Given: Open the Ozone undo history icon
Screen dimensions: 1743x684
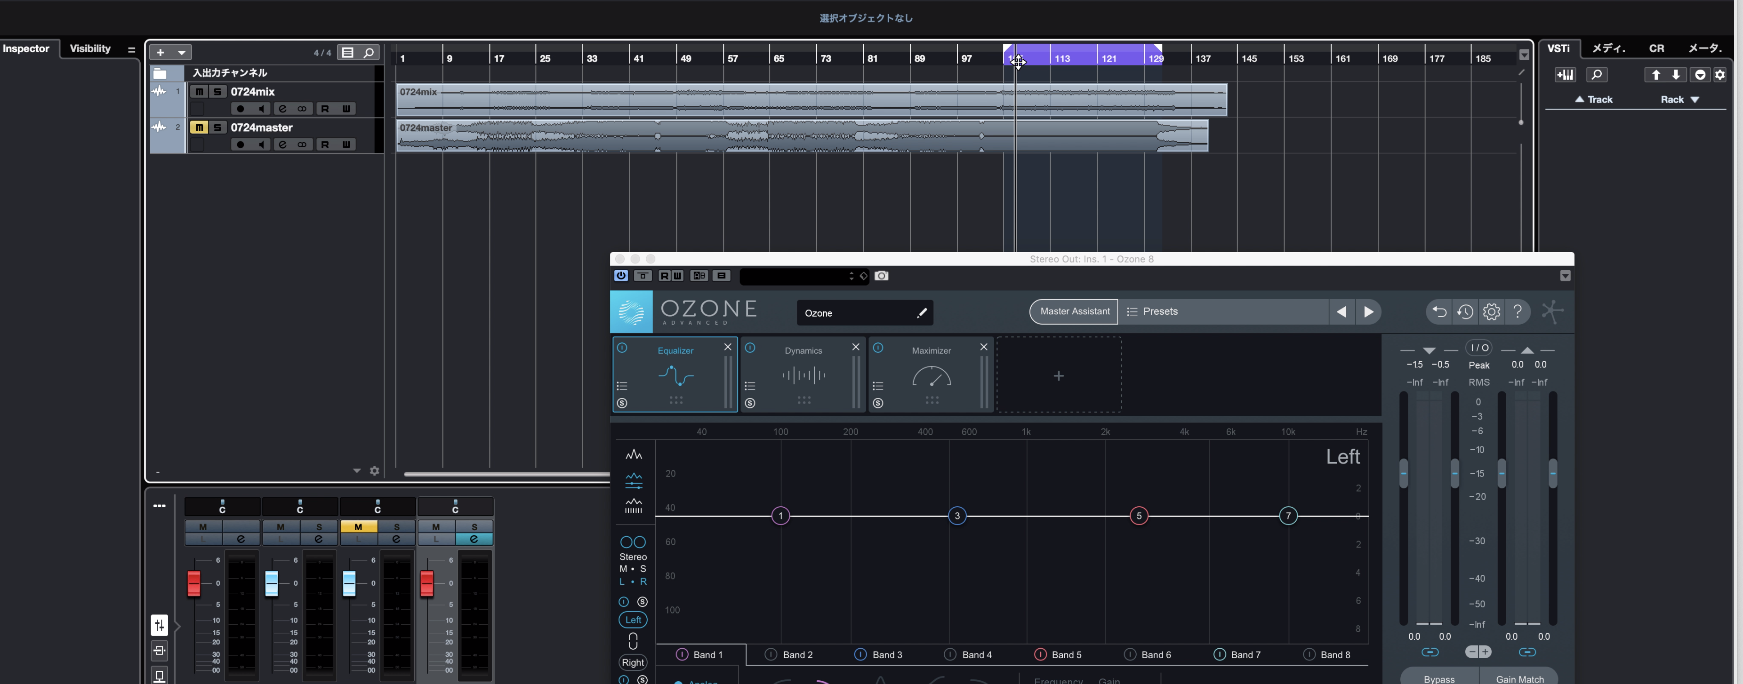Looking at the screenshot, I should (x=1465, y=312).
